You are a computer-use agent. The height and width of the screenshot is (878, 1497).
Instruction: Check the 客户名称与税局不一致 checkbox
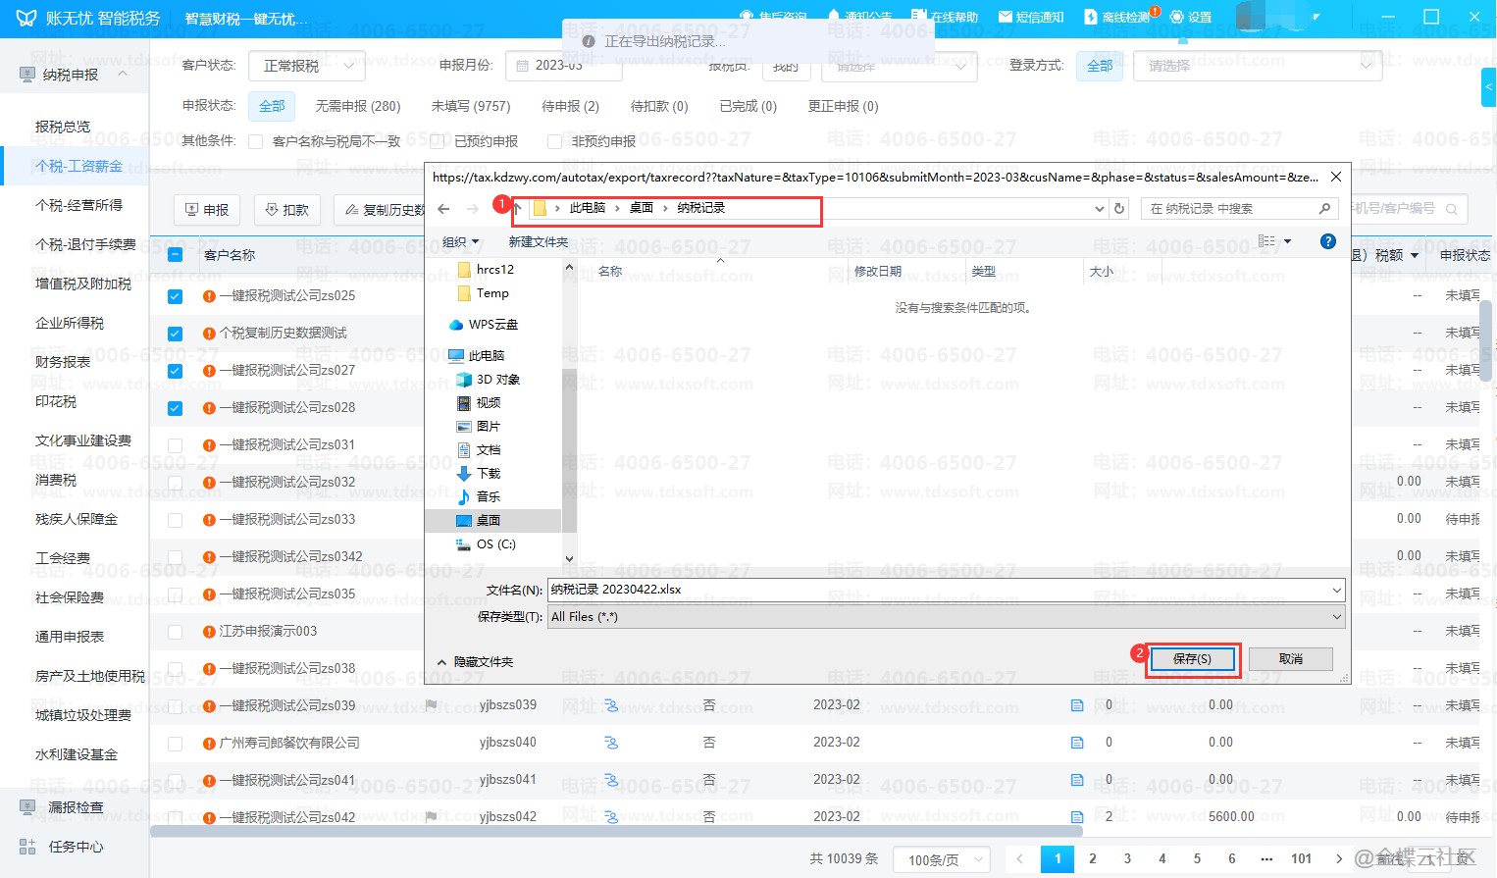256,142
